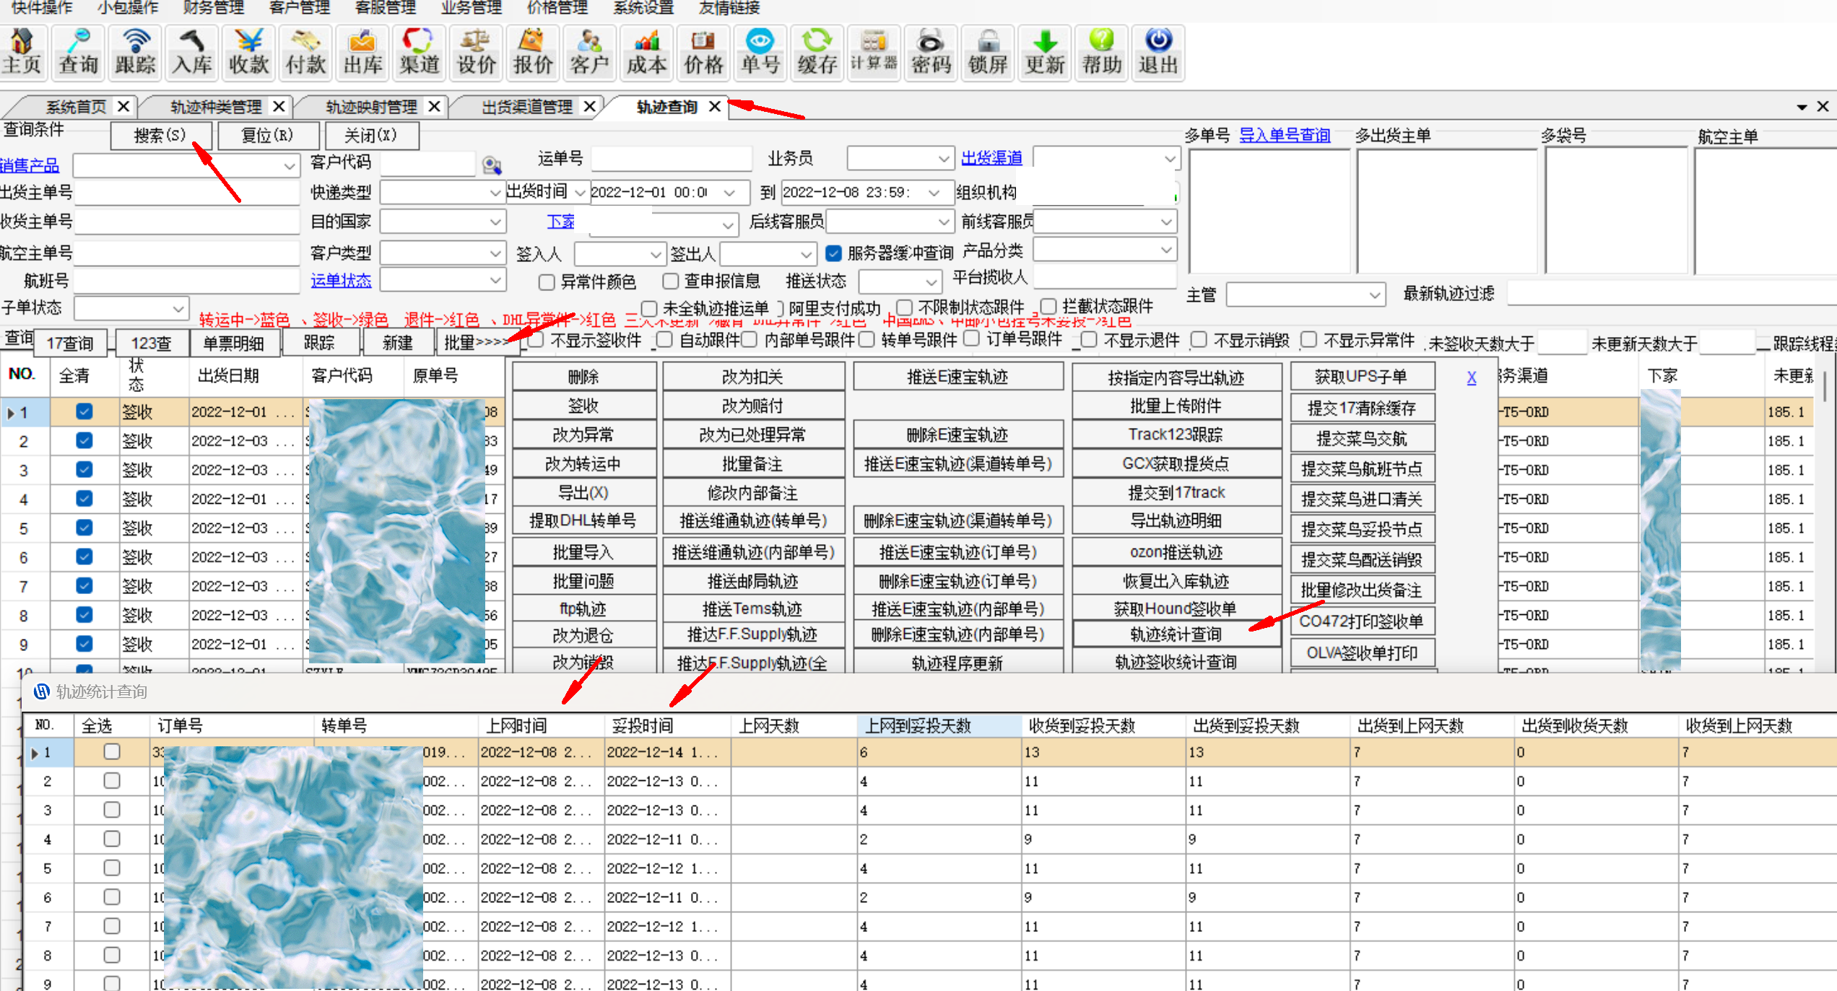1837x991 pixels.
Task: Open the 目的国家 combo box
Action: click(x=495, y=222)
